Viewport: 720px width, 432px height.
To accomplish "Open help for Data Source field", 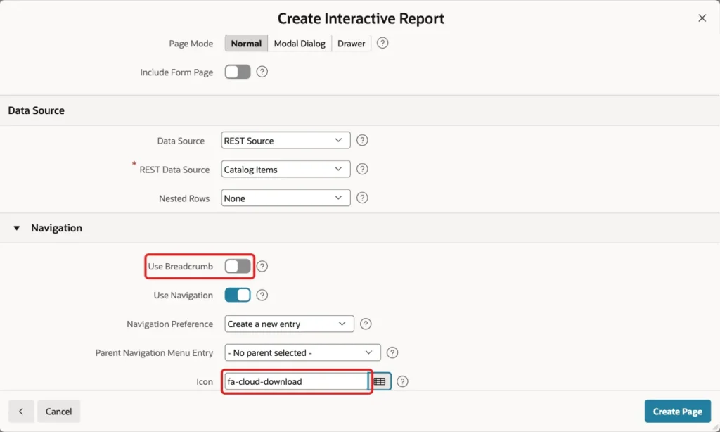I will pyautogui.click(x=362, y=140).
